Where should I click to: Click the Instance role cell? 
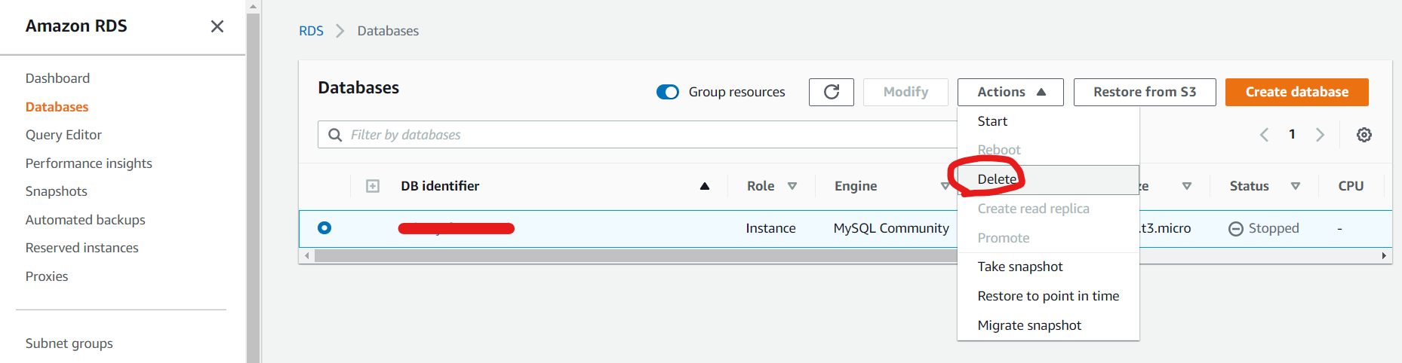click(770, 228)
